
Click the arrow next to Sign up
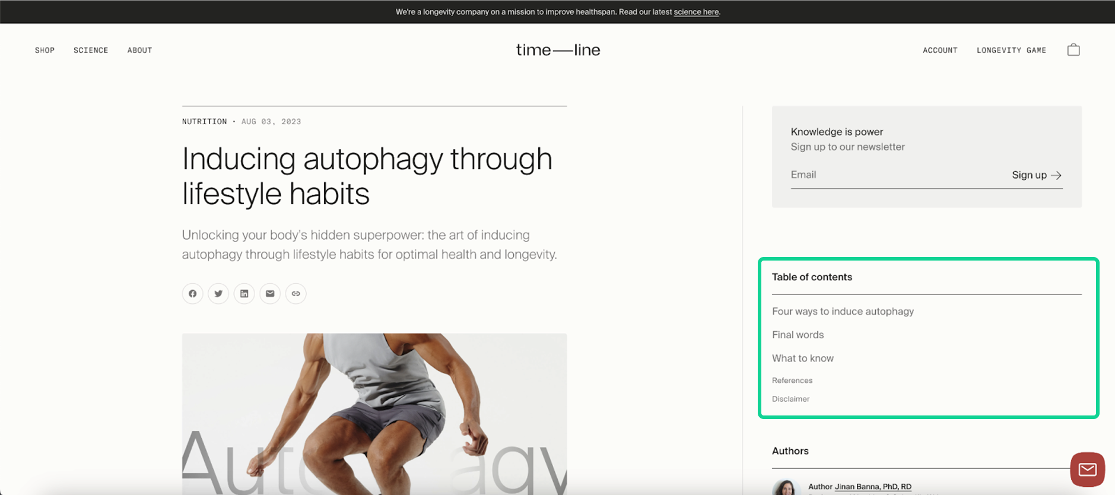click(1056, 175)
